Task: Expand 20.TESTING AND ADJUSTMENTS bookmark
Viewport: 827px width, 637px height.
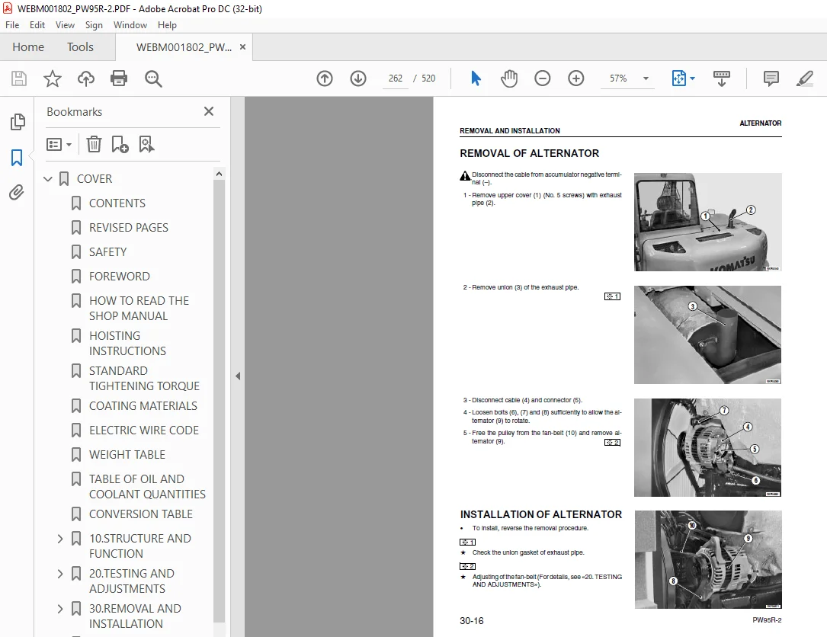Action: (60, 574)
